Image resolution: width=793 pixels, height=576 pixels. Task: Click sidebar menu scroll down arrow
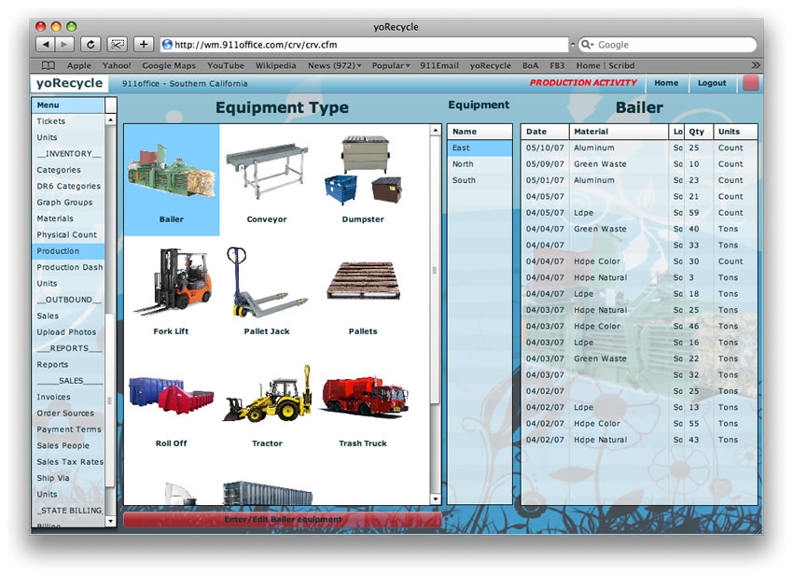pos(110,521)
